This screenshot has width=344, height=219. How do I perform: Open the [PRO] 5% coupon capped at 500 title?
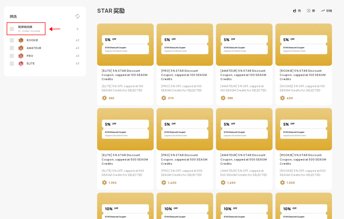tap(184, 159)
